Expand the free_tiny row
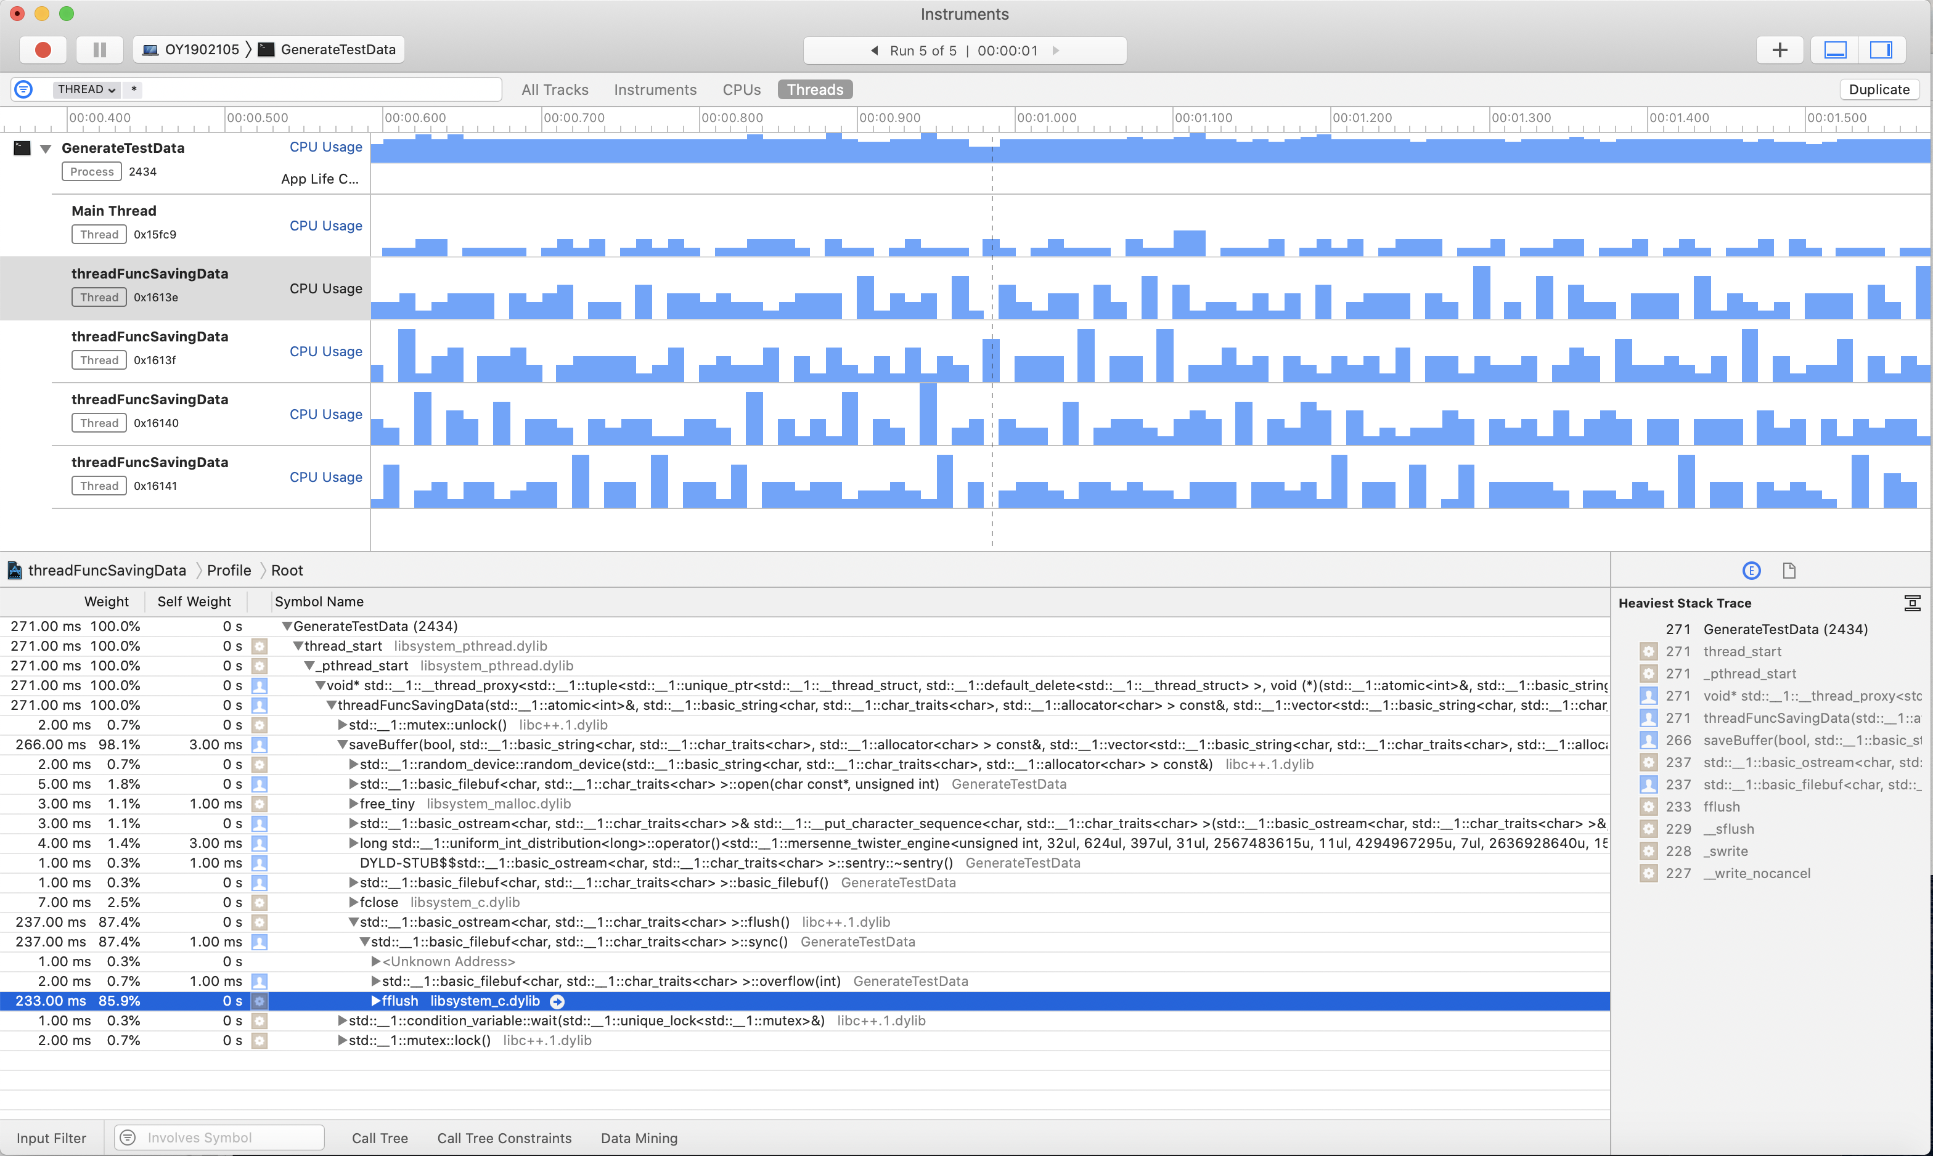 353,804
